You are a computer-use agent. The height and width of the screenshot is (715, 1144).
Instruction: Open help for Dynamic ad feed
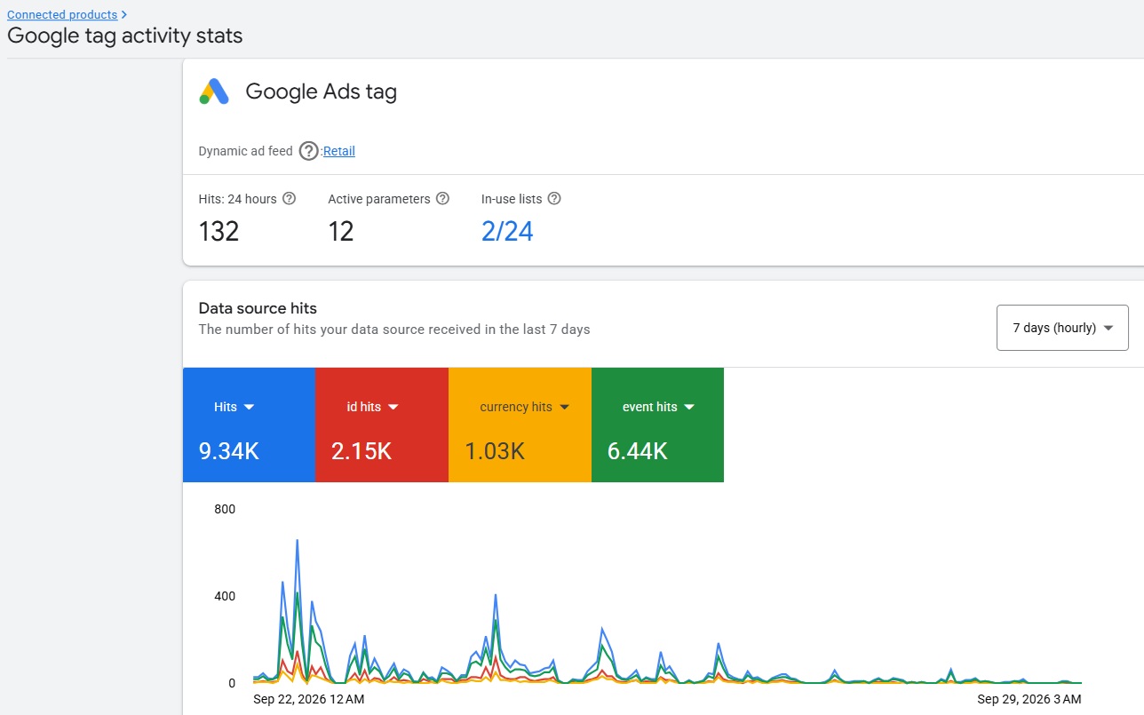[308, 151]
